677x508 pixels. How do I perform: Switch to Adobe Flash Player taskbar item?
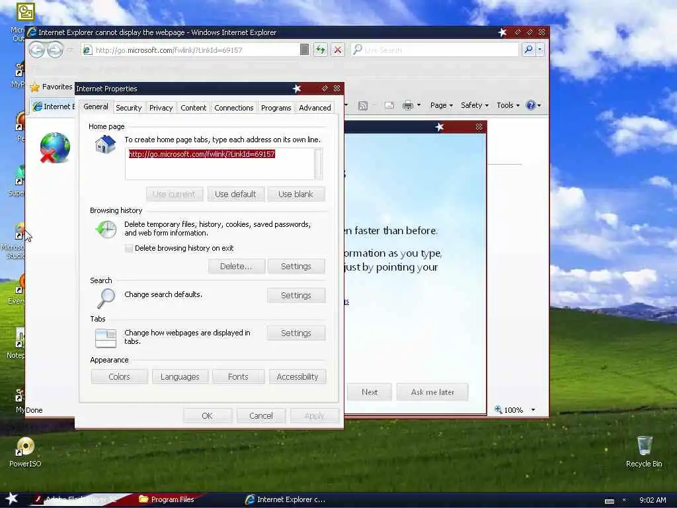(81, 499)
